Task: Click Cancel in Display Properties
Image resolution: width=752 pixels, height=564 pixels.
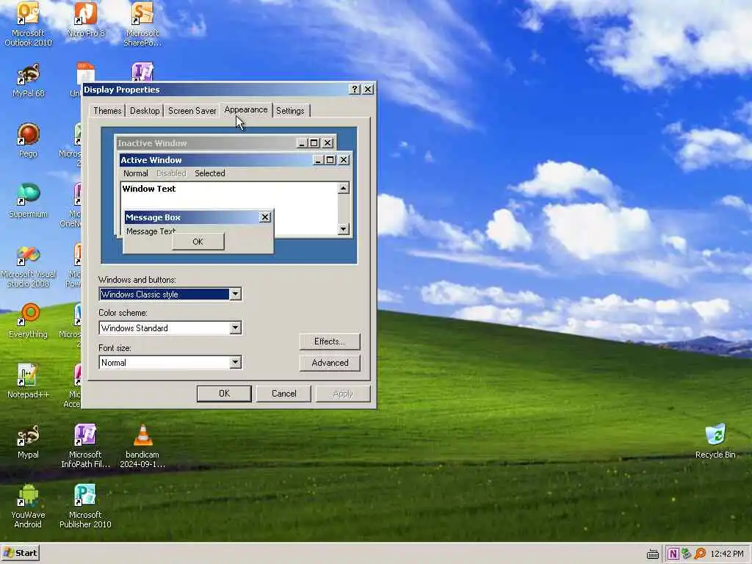Action: (x=284, y=394)
